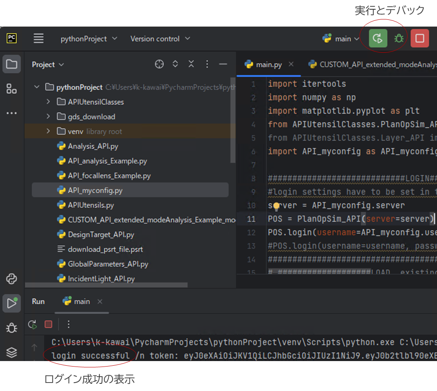
Task: Click 'server = API_myconfig.server' code line
Action: [x=336, y=205]
